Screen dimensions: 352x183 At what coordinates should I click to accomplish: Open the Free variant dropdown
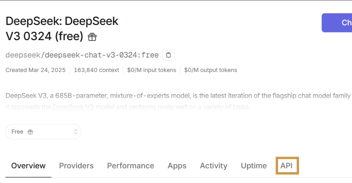[x=43, y=132]
